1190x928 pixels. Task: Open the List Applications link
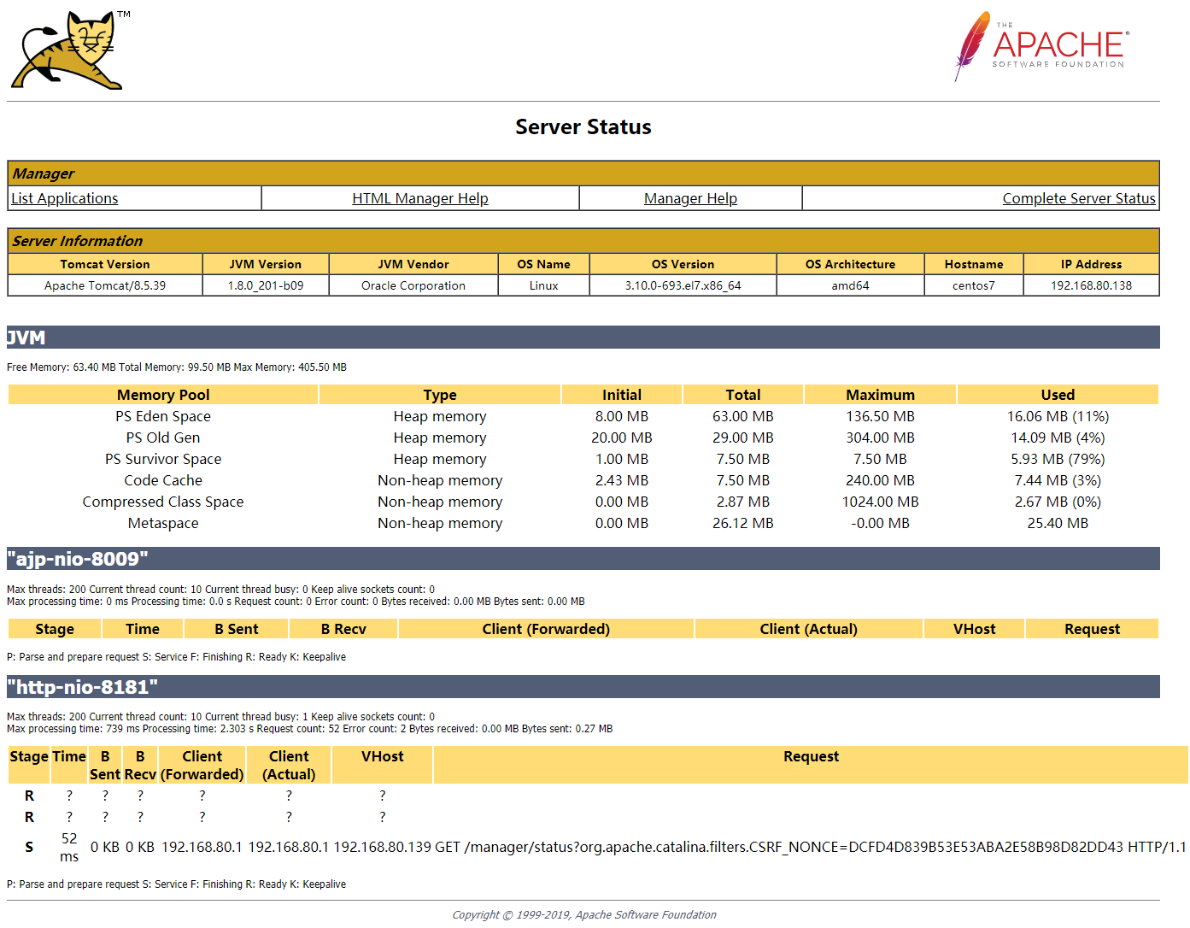tap(65, 198)
